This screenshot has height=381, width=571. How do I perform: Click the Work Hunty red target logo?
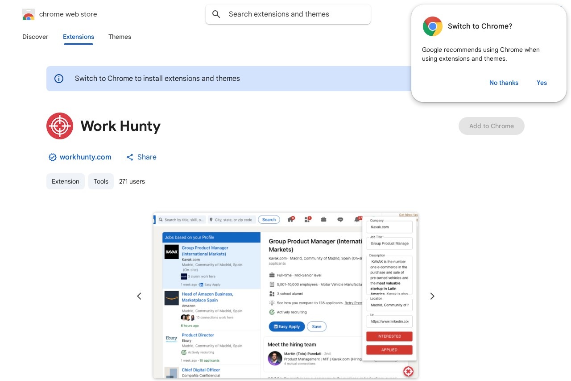pos(60,126)
